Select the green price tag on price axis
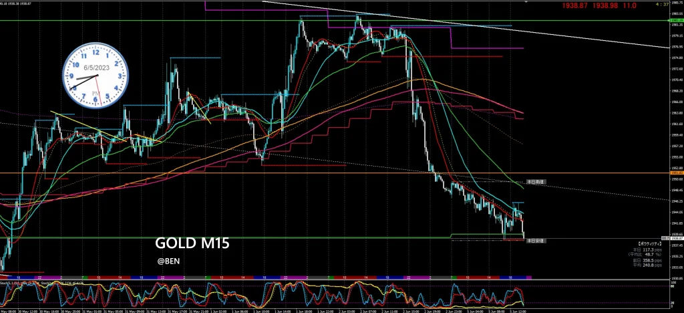 click(675, 21)
